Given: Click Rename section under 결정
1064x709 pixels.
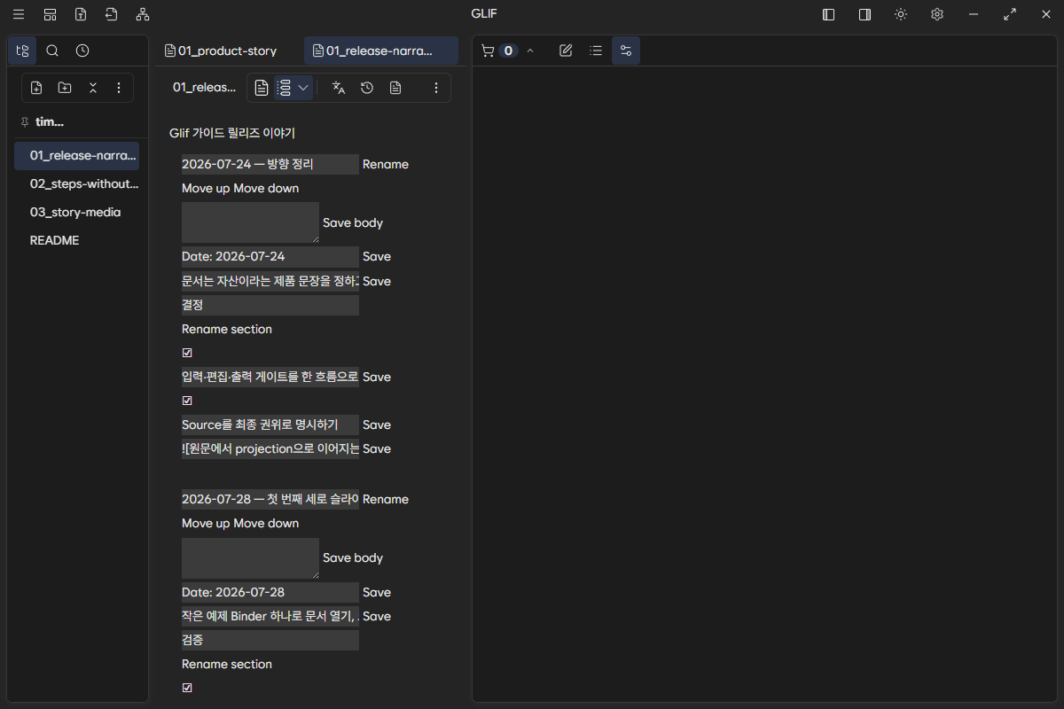Looking at the screenshot, I should 227,329.
